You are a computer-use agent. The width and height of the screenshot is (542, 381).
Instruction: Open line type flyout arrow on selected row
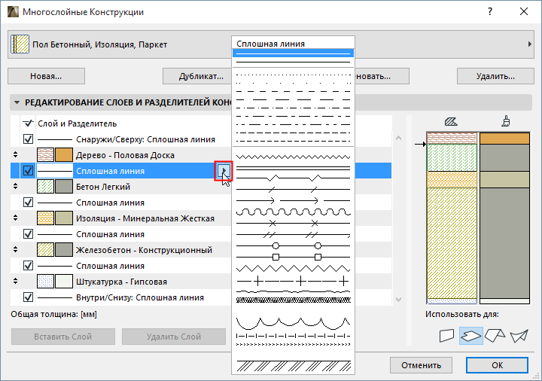pos(224,170)
